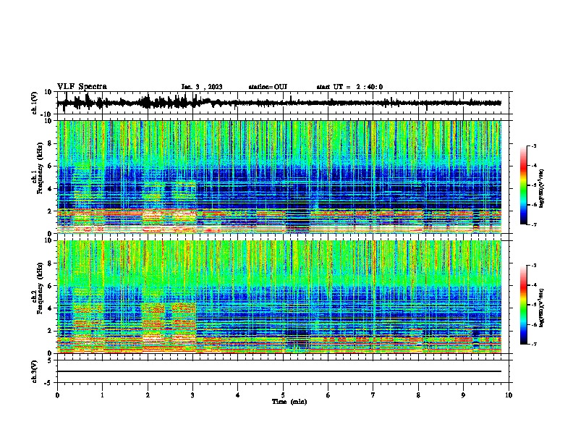Click time axis tick label 8

(x=418, y=395)
